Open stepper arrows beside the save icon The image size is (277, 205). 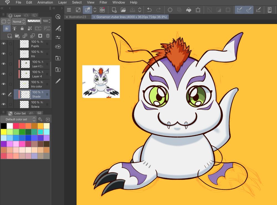(140, 10)
